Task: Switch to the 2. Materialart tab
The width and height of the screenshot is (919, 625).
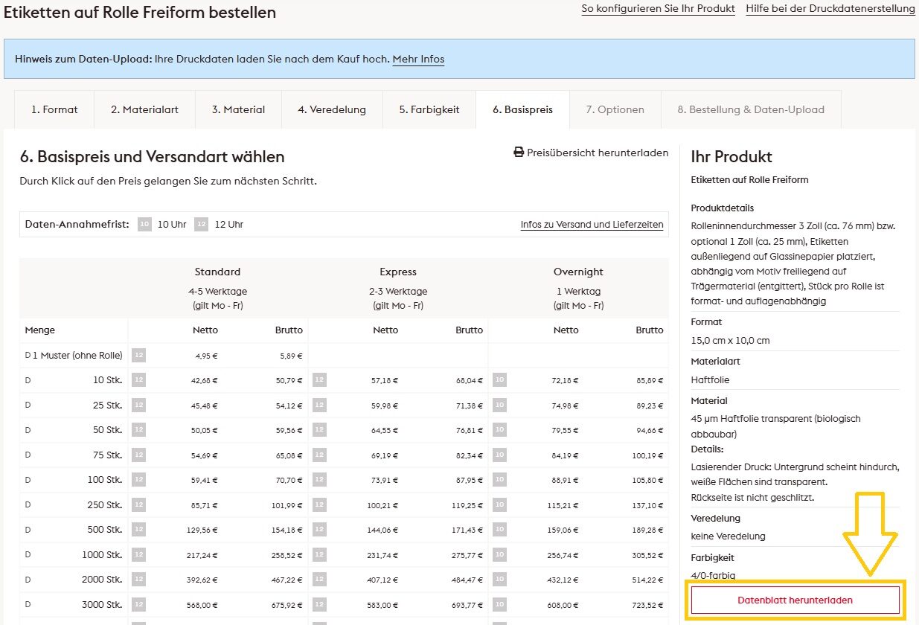Action: [145, 109]
